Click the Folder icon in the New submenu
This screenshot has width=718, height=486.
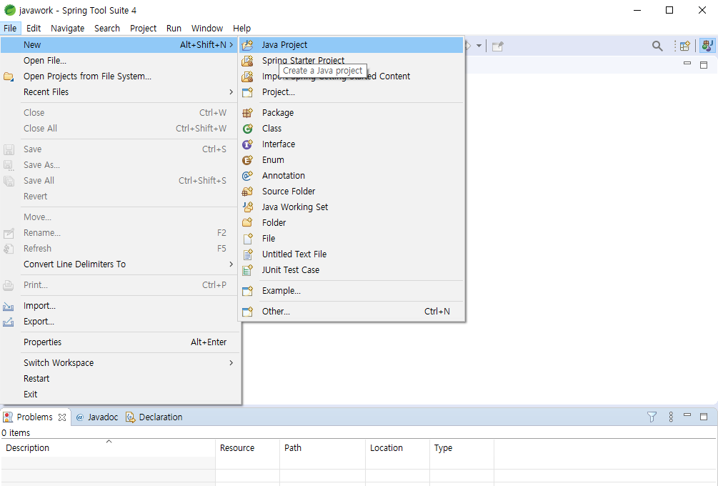(247, 222)
